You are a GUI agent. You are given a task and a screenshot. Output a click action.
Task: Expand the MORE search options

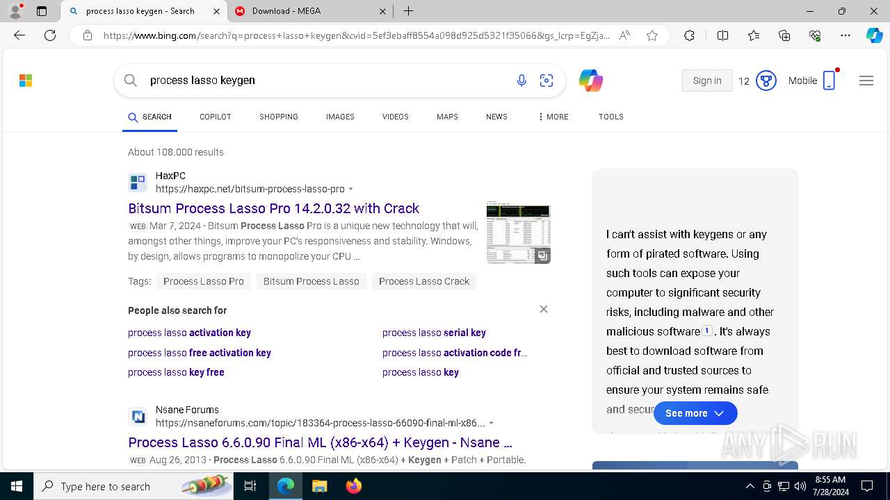553,117
